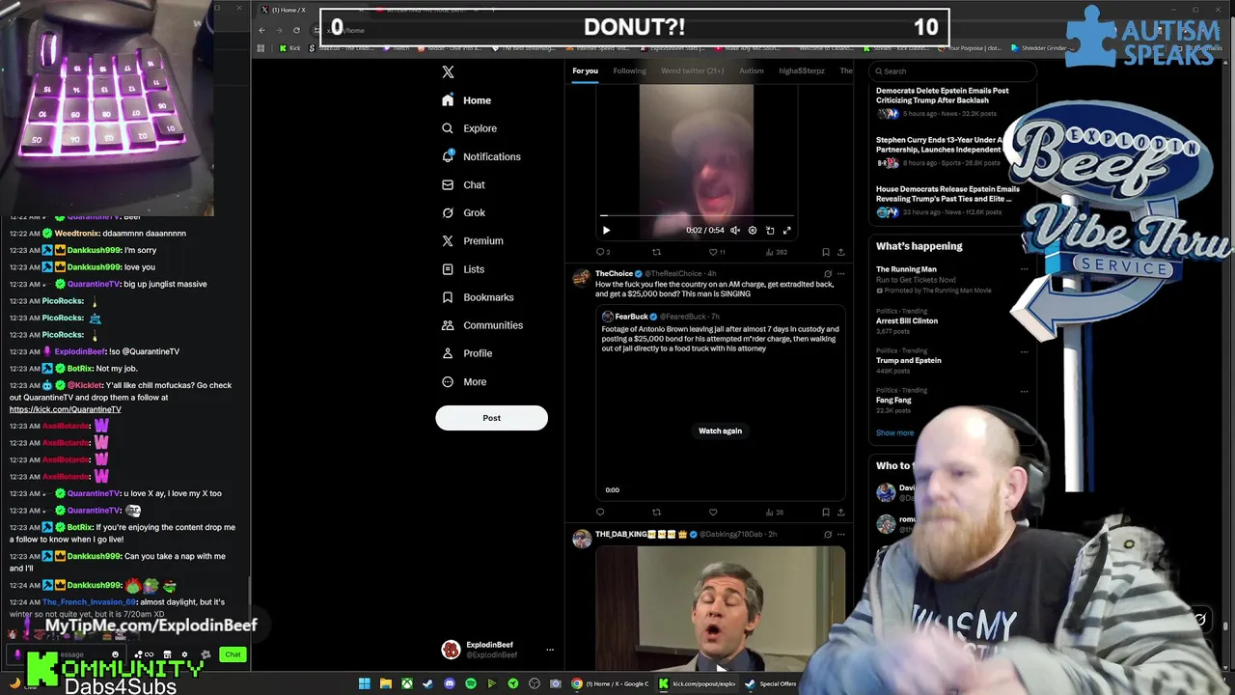
Task: Open Discord from the taskbar
Action: 450,683
